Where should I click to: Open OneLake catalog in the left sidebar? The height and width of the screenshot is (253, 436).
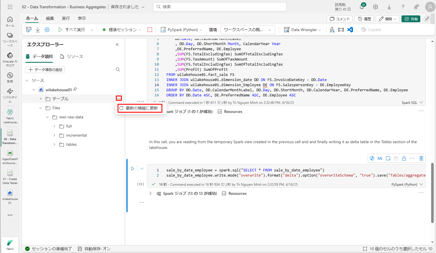click(x=10, y=59)
